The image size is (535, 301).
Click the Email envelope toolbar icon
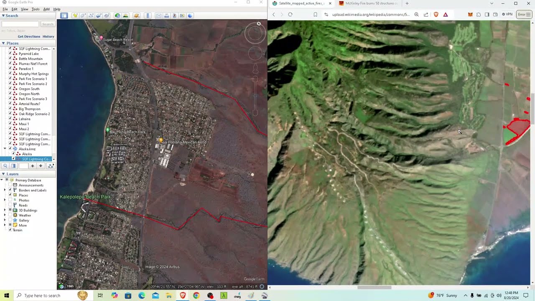(158, 15)
